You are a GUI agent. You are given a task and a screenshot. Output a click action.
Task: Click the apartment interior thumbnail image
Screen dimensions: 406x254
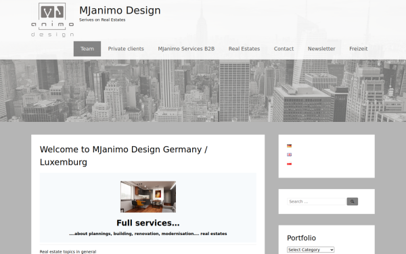click(148, 196)
